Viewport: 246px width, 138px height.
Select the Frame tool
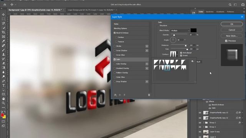[x=3, y=37]
